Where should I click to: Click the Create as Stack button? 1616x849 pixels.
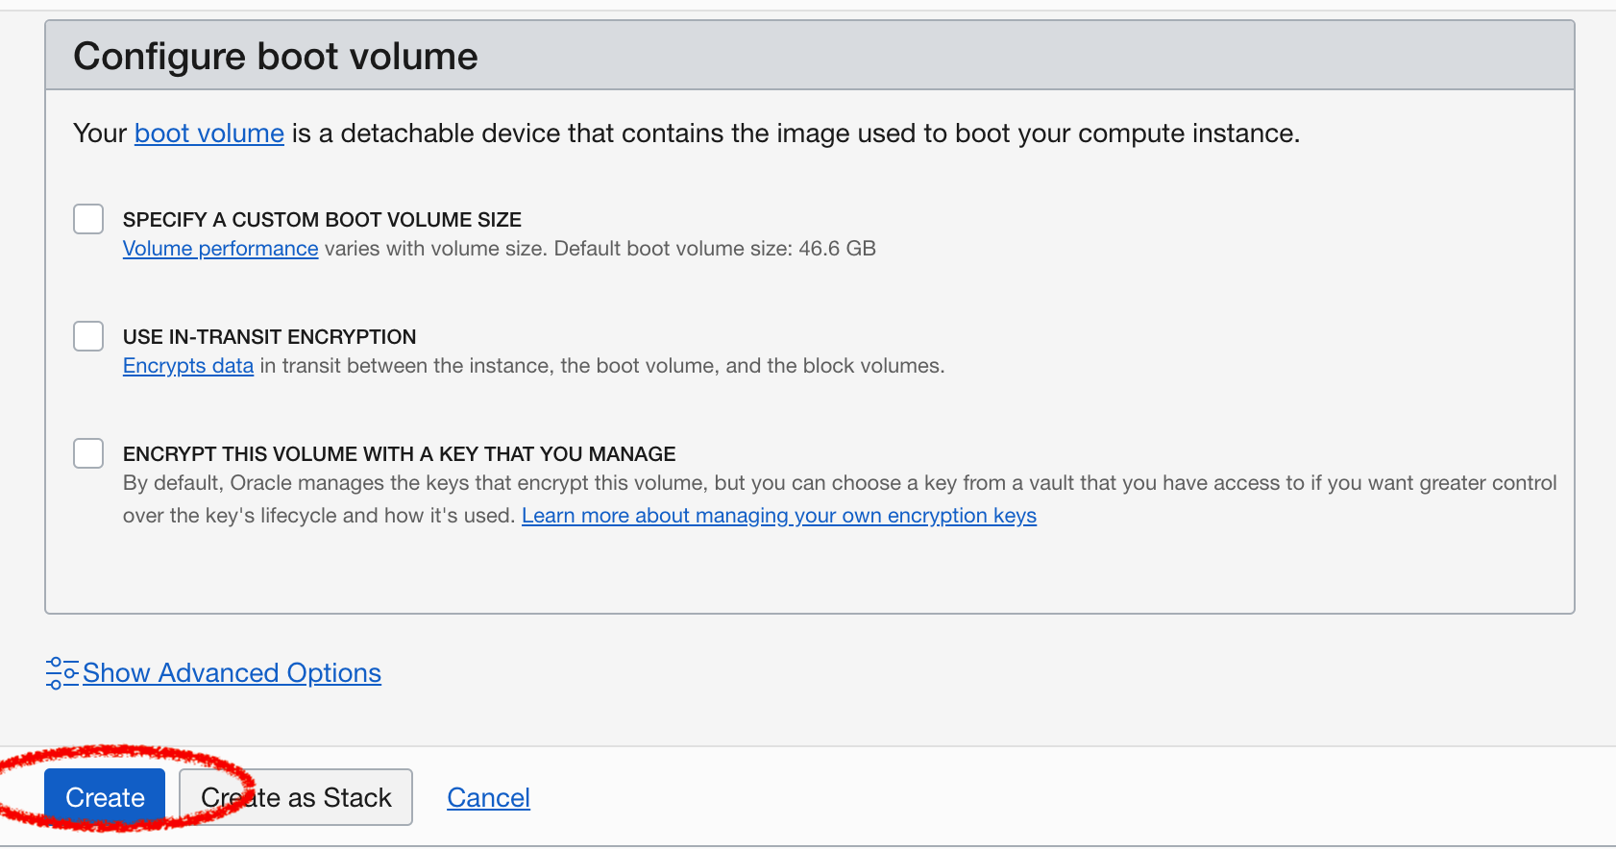click(296, 797)
